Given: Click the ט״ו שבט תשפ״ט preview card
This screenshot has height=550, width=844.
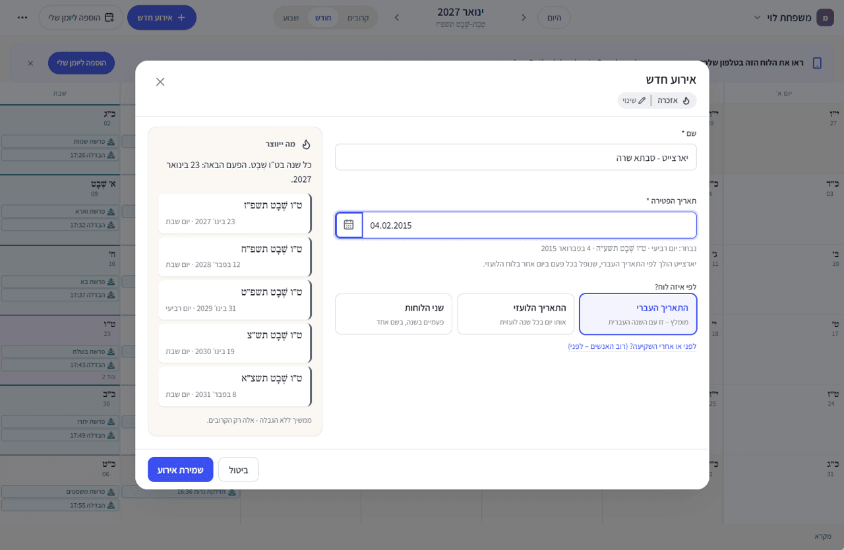Looking at the screenshot, I should [x=235, y=299].
